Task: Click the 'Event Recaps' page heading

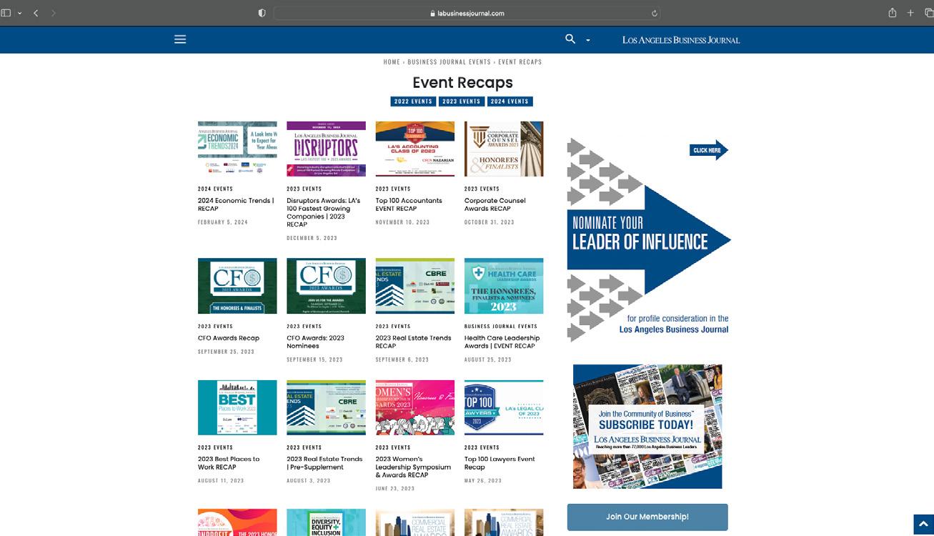Action: point(462,83)
